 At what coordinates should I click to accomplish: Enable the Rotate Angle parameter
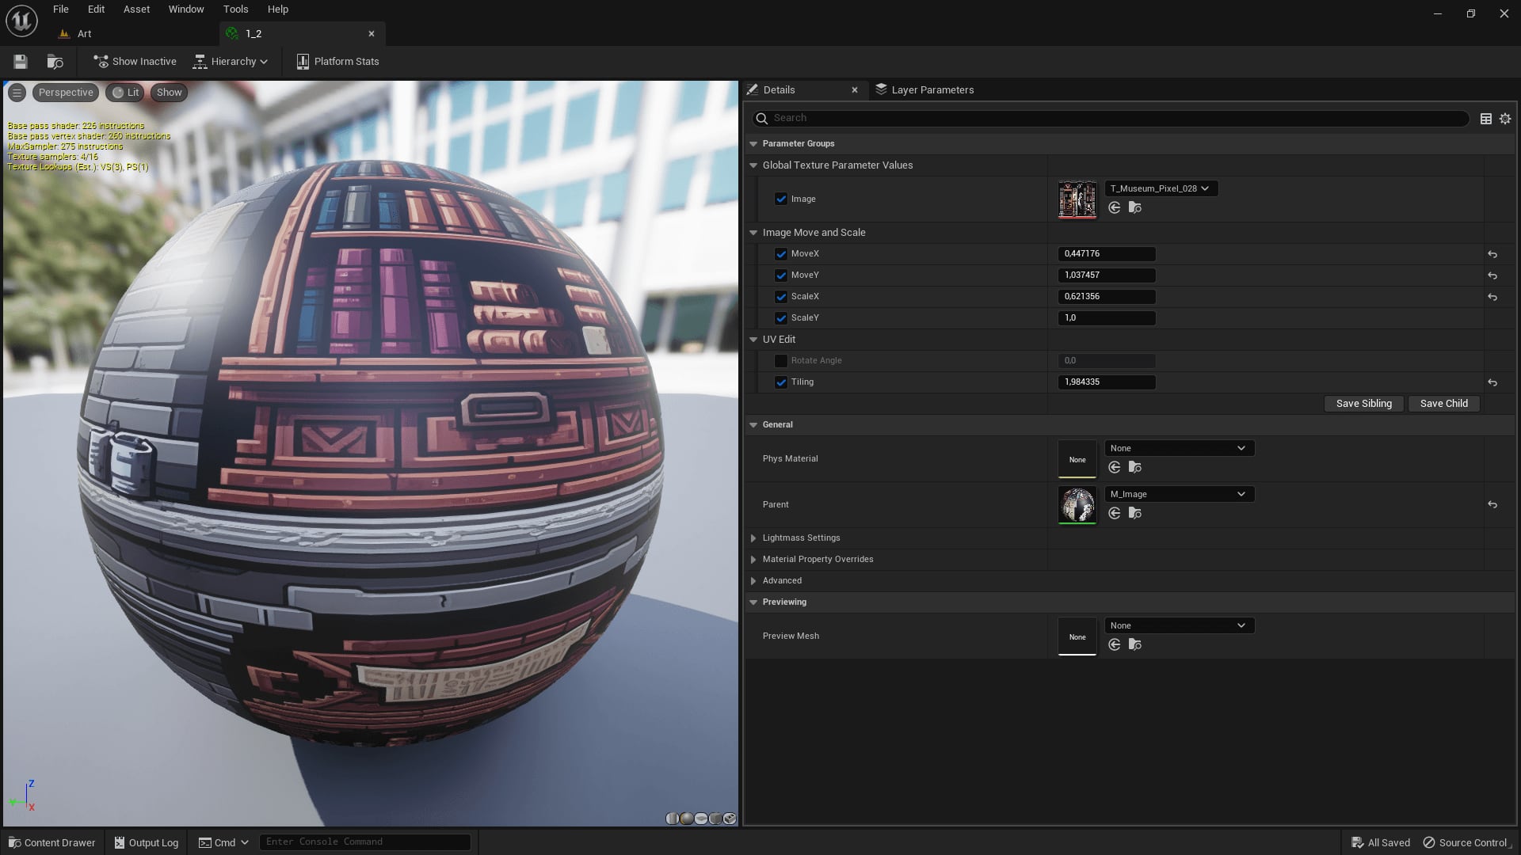[781, 360]
